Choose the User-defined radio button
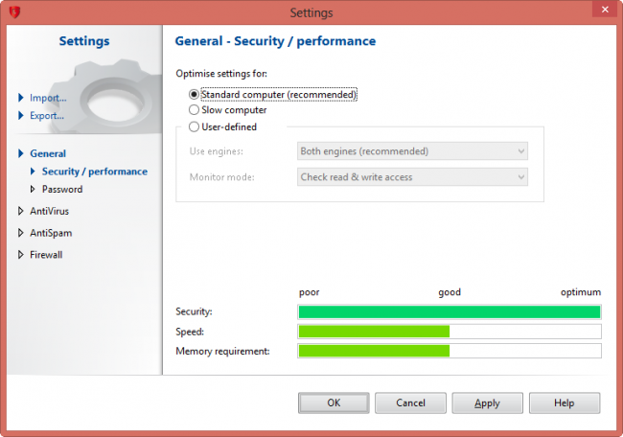The height and width of the screenshot is (437, 623). click(x=194, y=126)
